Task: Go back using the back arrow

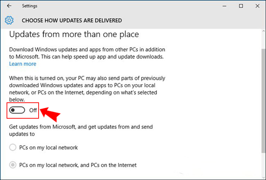Action: (9, 6)
